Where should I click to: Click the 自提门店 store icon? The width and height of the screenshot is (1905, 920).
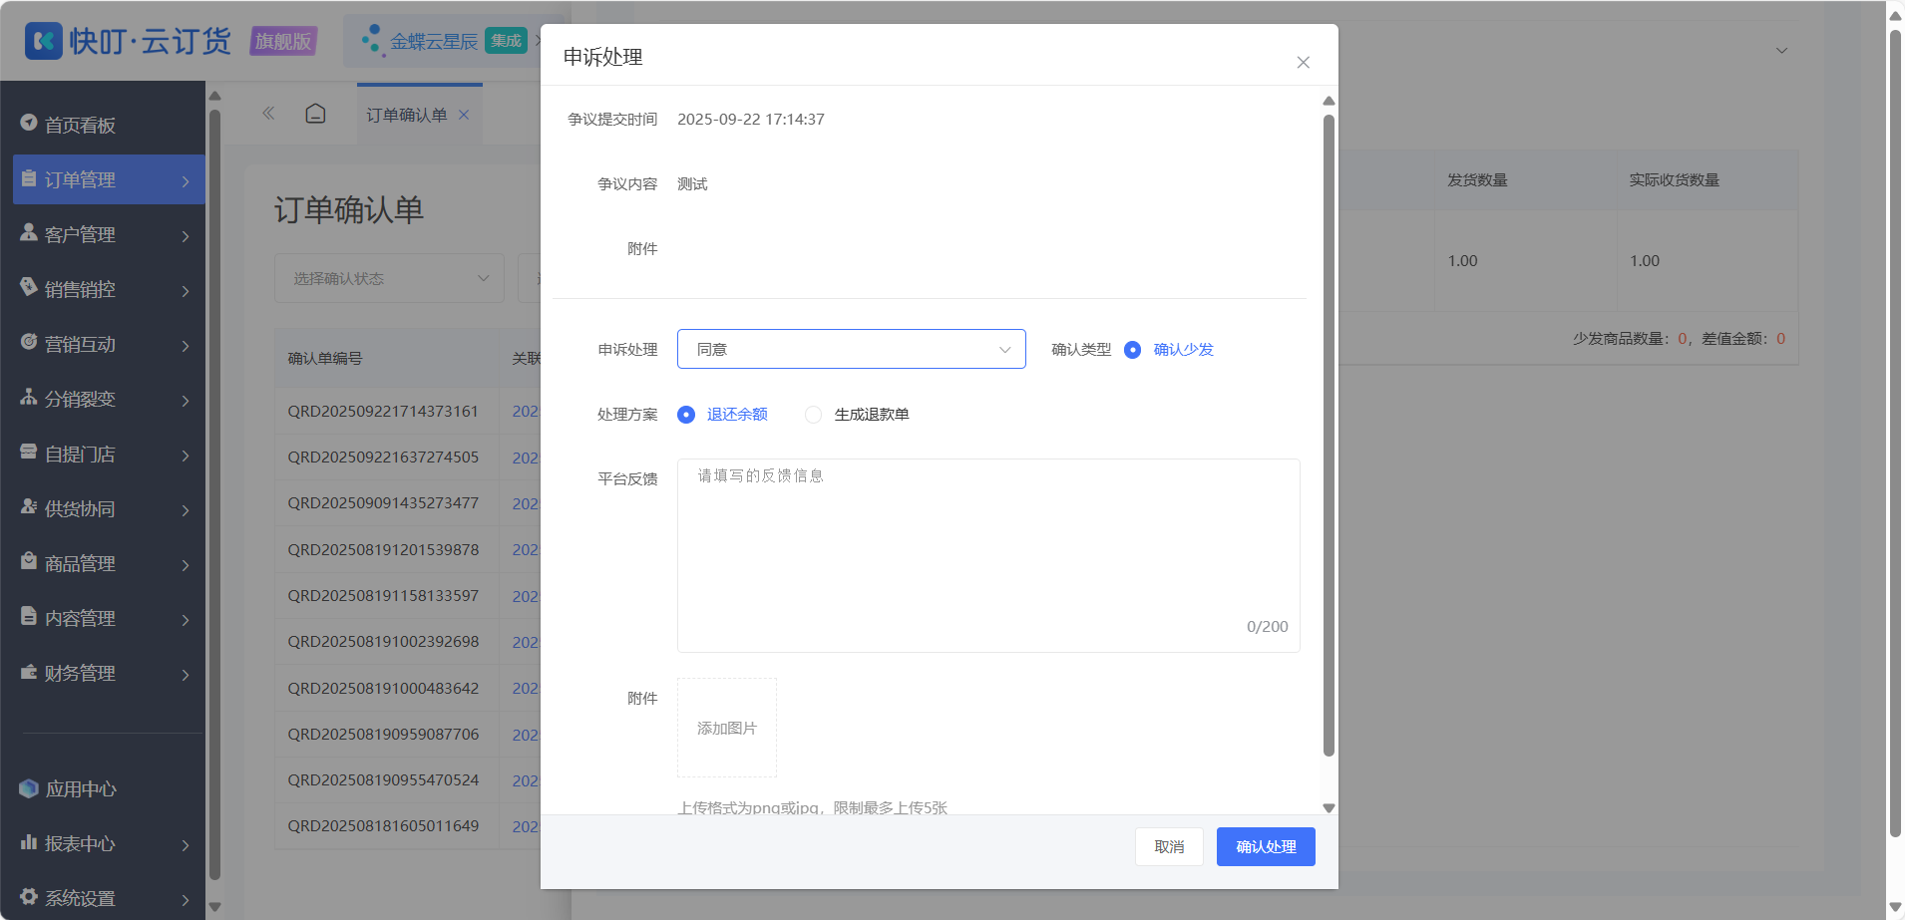29,452
